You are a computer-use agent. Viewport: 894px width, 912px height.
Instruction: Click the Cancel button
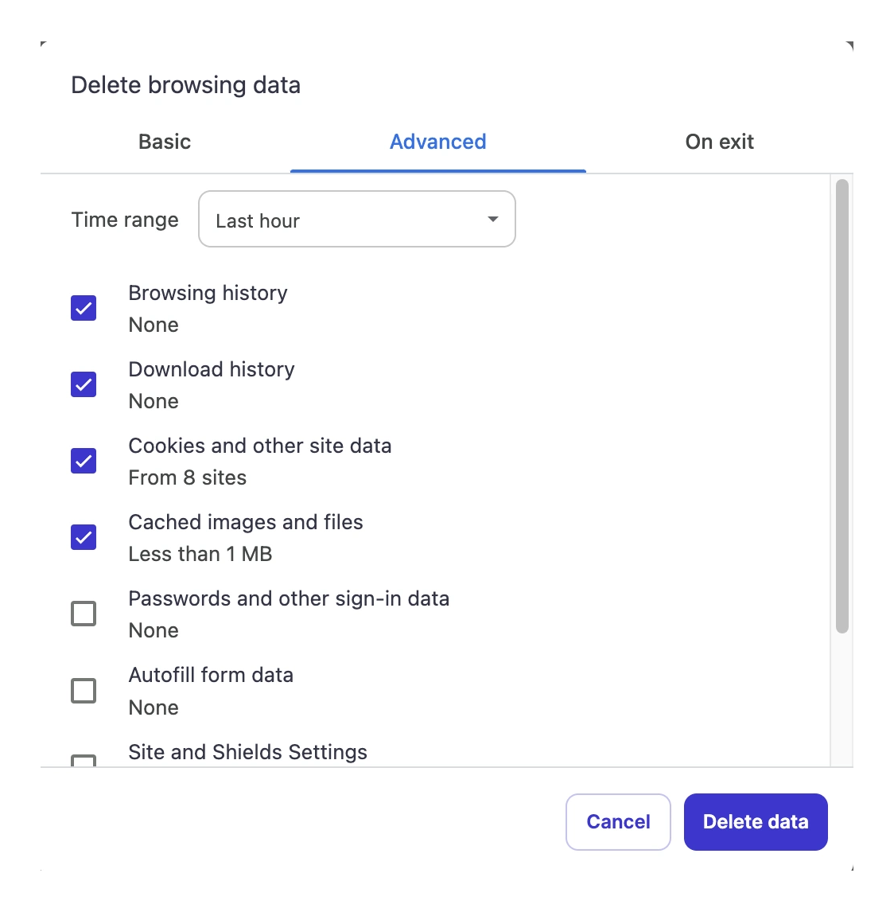click(618, 821)
